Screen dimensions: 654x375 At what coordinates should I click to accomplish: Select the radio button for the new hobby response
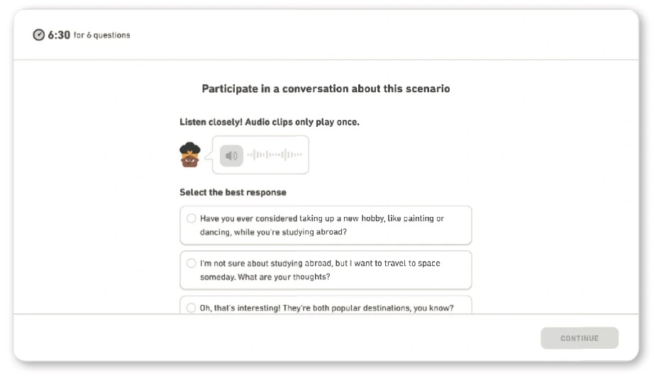pyautogui.click(x=192, y=218)
